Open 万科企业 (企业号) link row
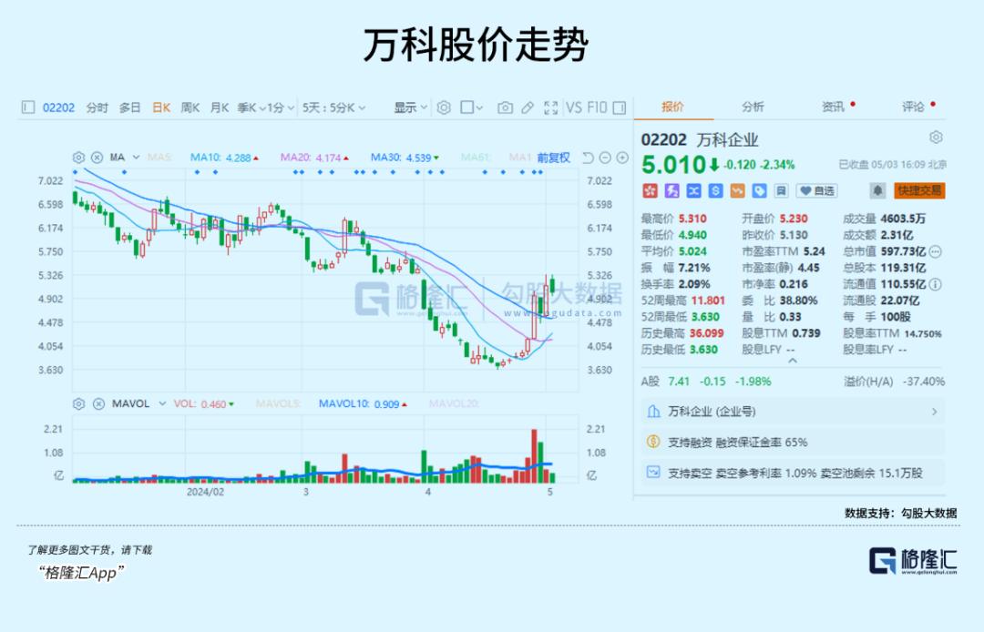Image resolution: width=984 pixels, height=632 pixels. click(x=793, y=412)
